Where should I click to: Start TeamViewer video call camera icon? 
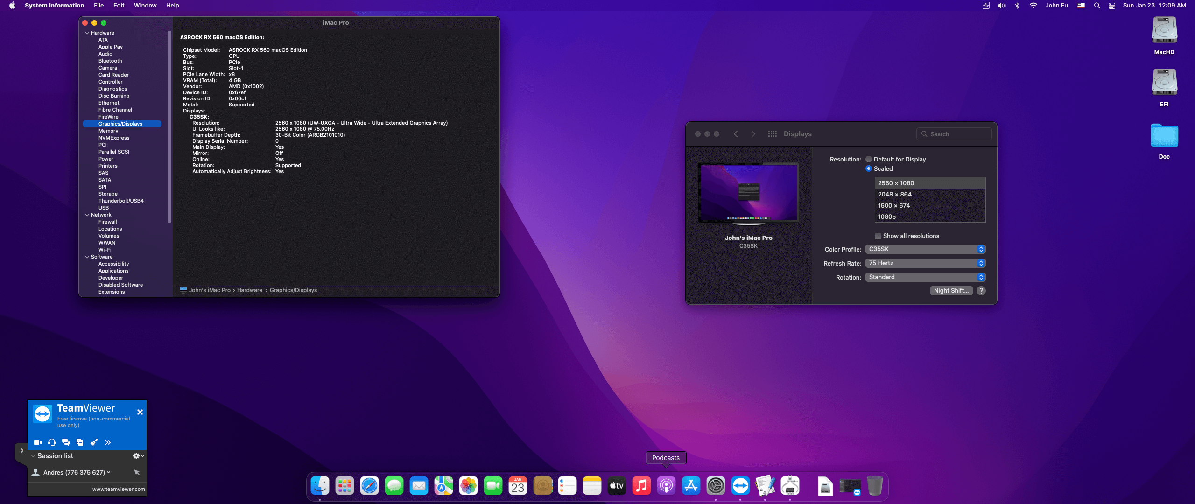pyautogui.click(x=38, y=442)
